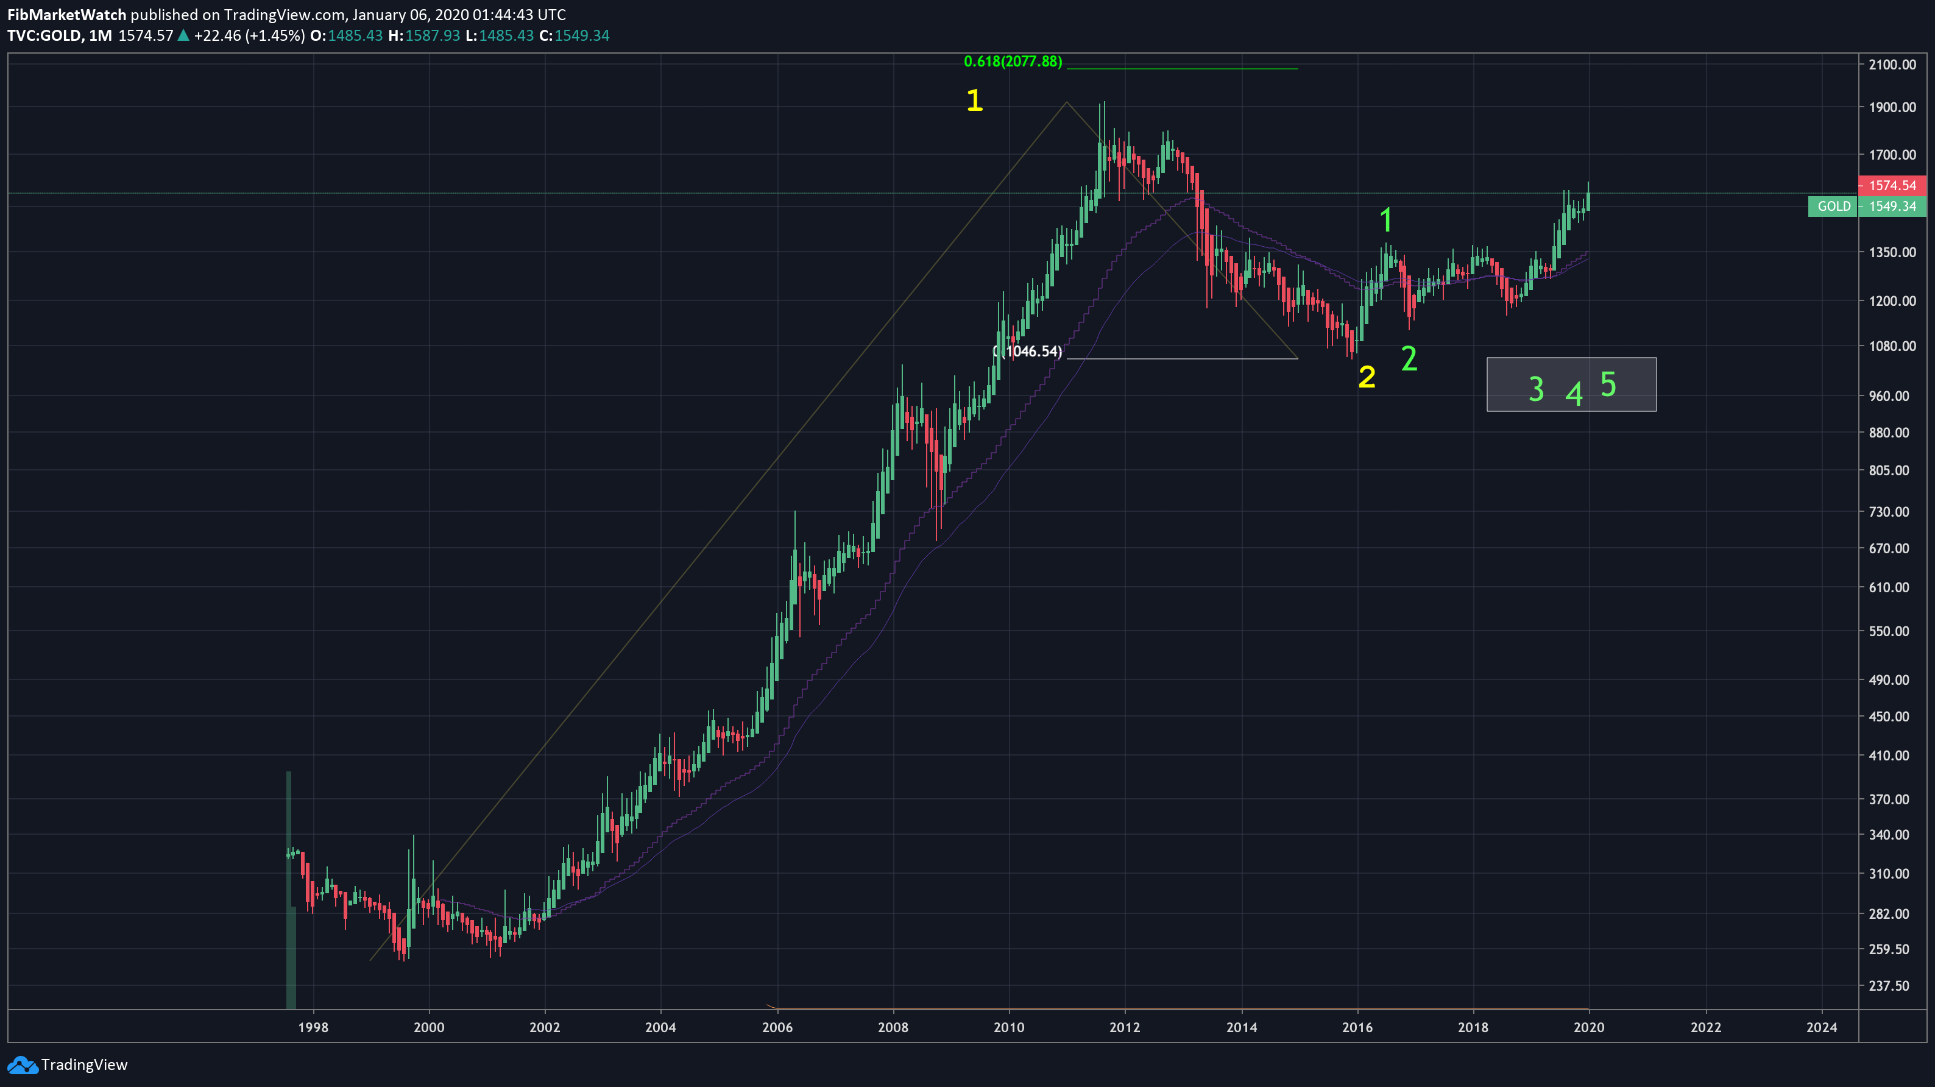This screenshot has width=1935, height=1087.
Task: Click the green up-triangle price change icon
Action: (183, 35)
